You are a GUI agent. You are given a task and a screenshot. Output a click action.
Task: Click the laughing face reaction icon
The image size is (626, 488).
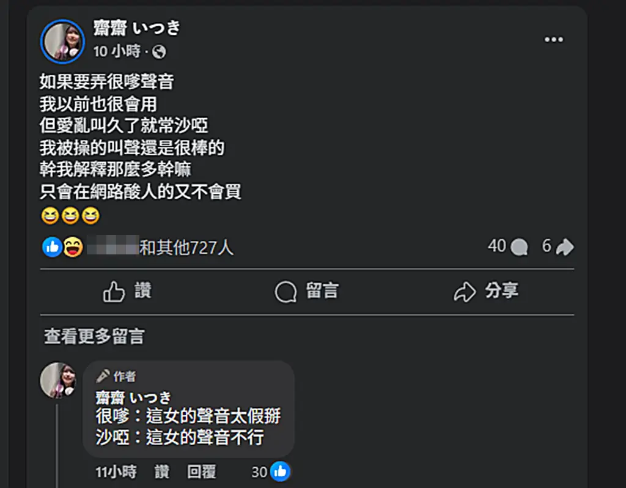click(73, 247)
